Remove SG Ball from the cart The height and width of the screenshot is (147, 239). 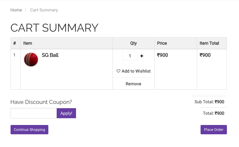tap(133, 84)
